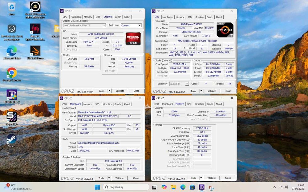Select Memory tab in the CPU window
Viewport: 308px width, 192px height.
tap(180, 17)
